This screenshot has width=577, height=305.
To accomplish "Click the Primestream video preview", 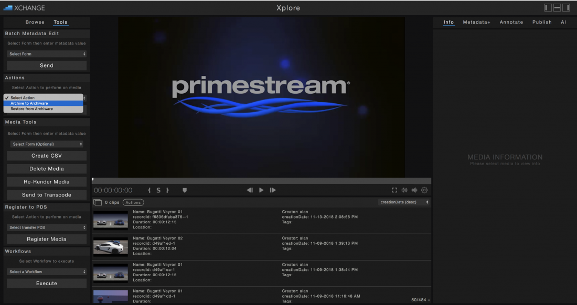I will pyautogui.click(x=261, y=97).
